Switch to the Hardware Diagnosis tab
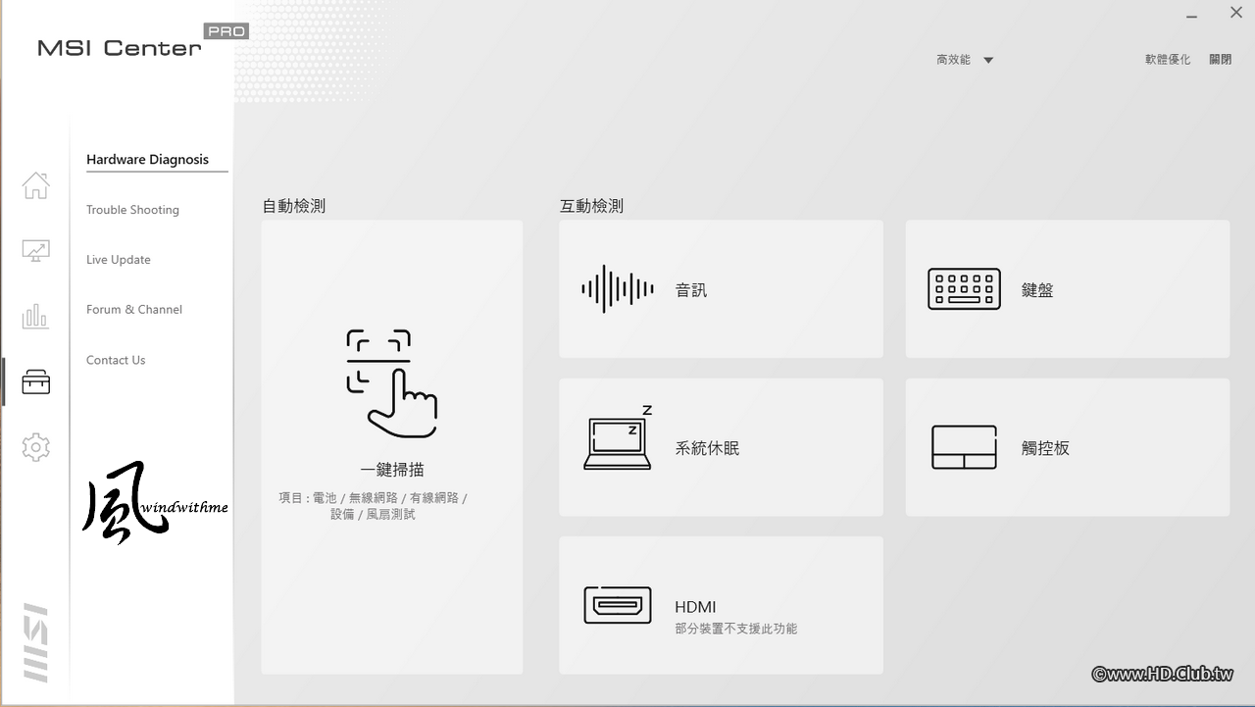This screenshot has height=707, width=1255. (147, 160)
